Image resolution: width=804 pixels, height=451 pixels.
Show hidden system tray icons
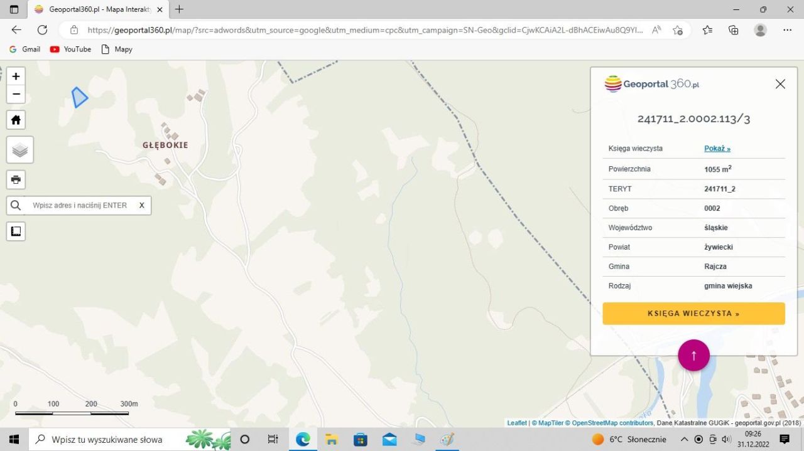[x=683, y=439]
